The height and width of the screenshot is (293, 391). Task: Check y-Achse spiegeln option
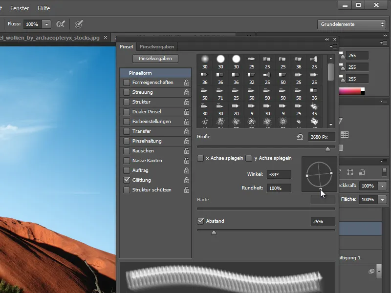[x=249, y=158]
